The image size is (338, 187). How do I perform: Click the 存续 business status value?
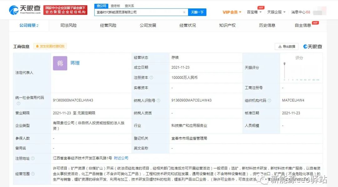tap(175, 58)
